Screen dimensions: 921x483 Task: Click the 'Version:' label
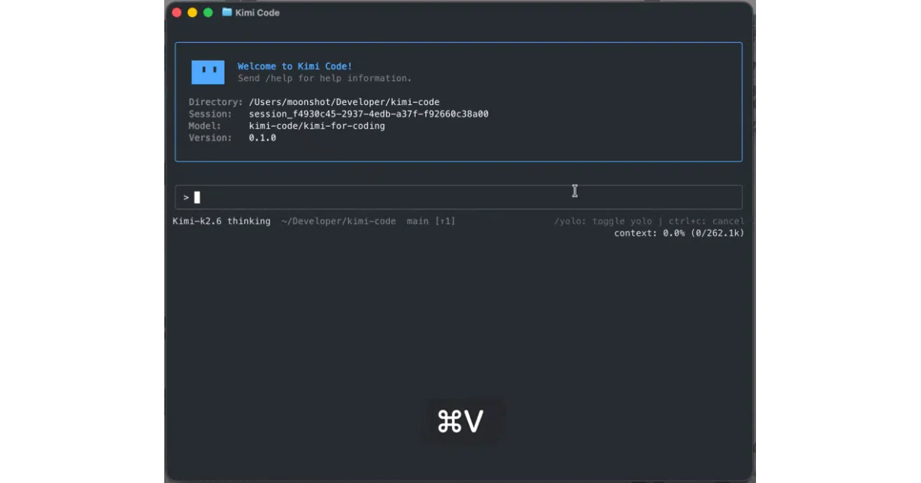[x=210, y=138]
